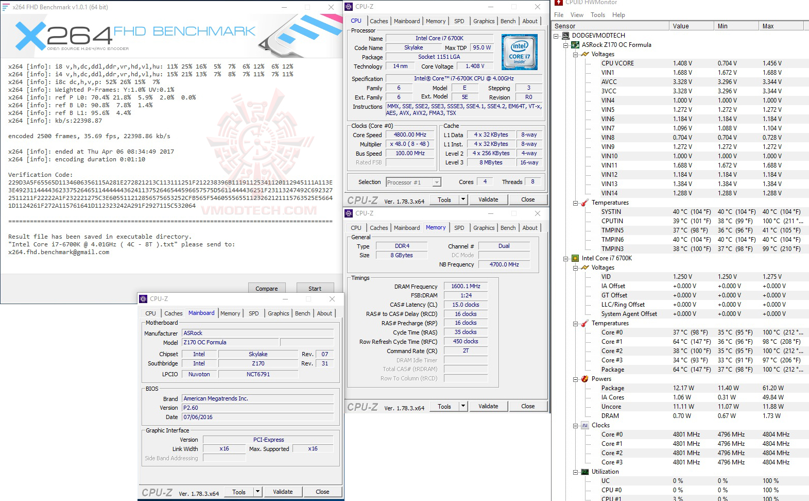Click the BIOS Version P2.60 field
Screen dimensions: 809x501
258,408
